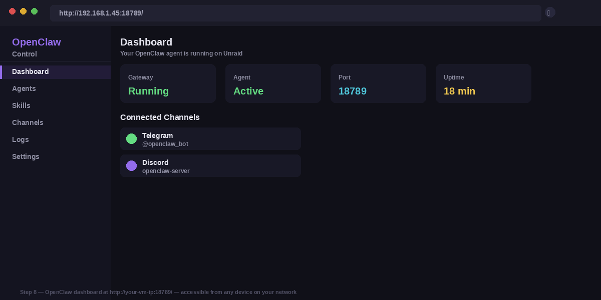
Task: Focus the browser URL address bar
Action: (x=295, y=13)
